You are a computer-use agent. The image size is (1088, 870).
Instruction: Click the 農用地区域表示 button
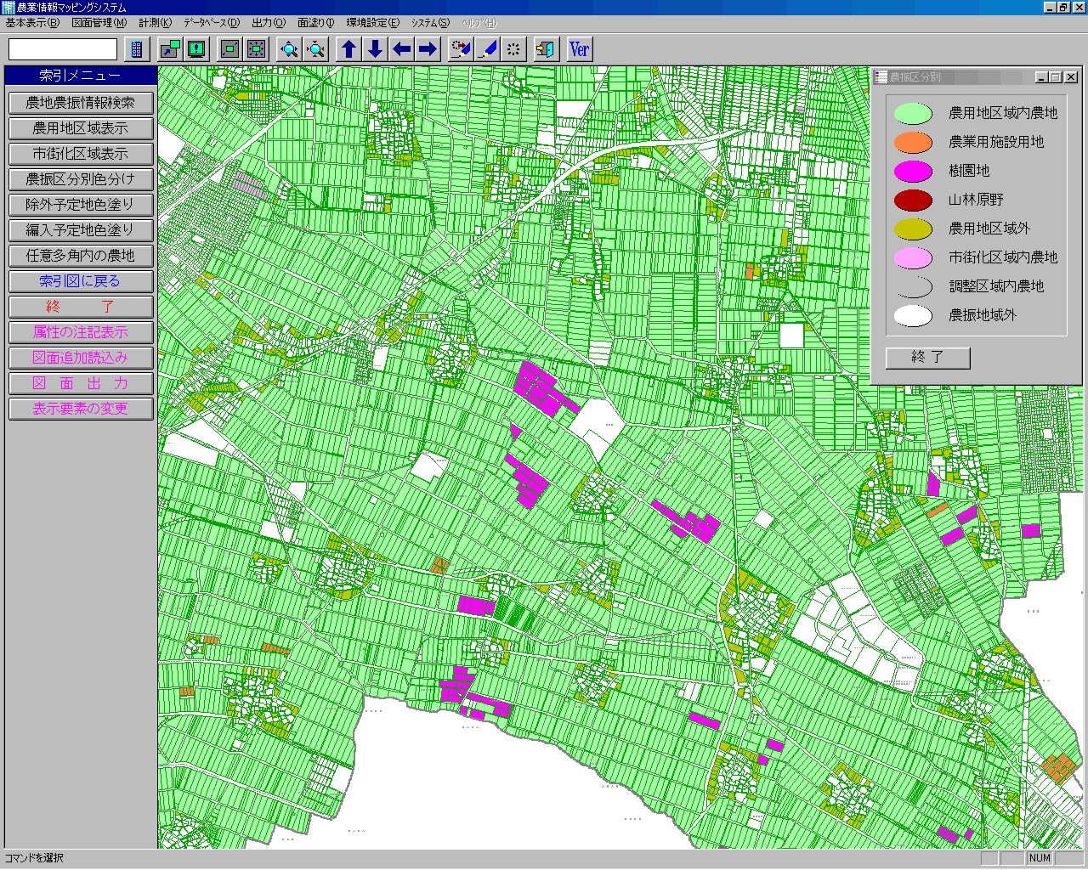tap(81, 128)
